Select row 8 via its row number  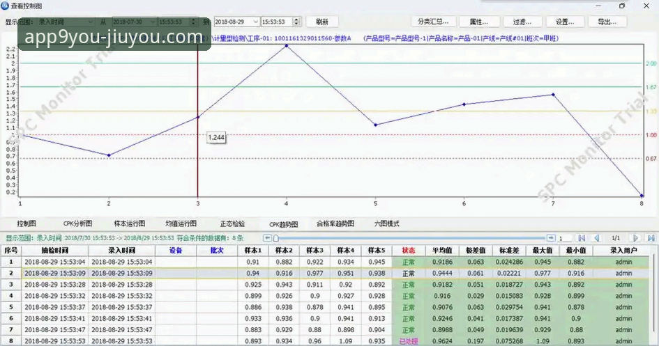pyautogui.click(x=11, y=341)
